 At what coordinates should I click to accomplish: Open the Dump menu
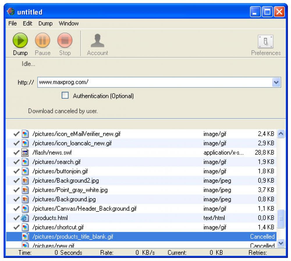pyautogui.click(x=46, y=24)
